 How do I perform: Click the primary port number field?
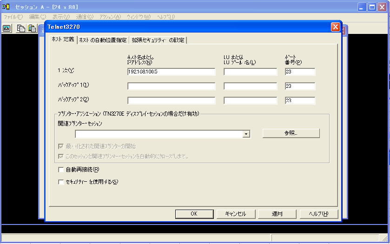point(300,72)
